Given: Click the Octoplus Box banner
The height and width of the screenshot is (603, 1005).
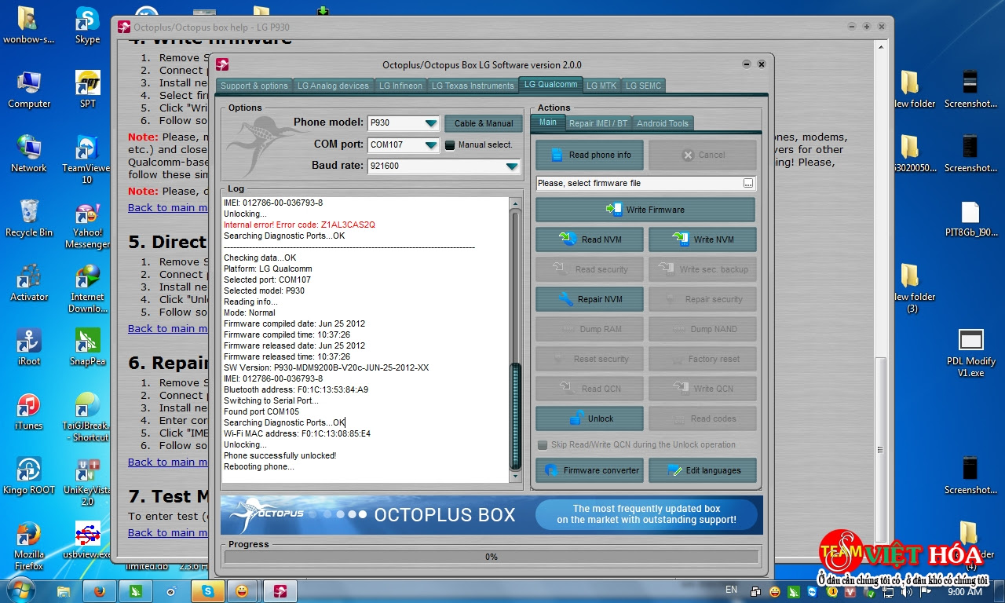Looking at the screenshot, I should 492,515.
